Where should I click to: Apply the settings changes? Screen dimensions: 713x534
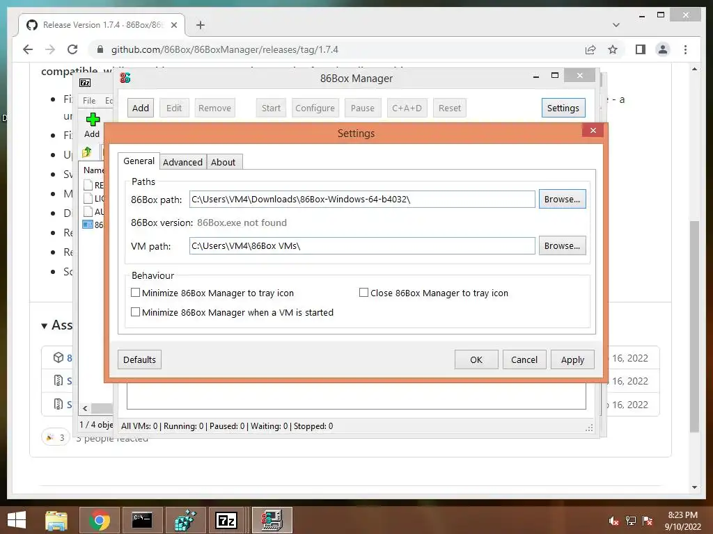[572, 359]
